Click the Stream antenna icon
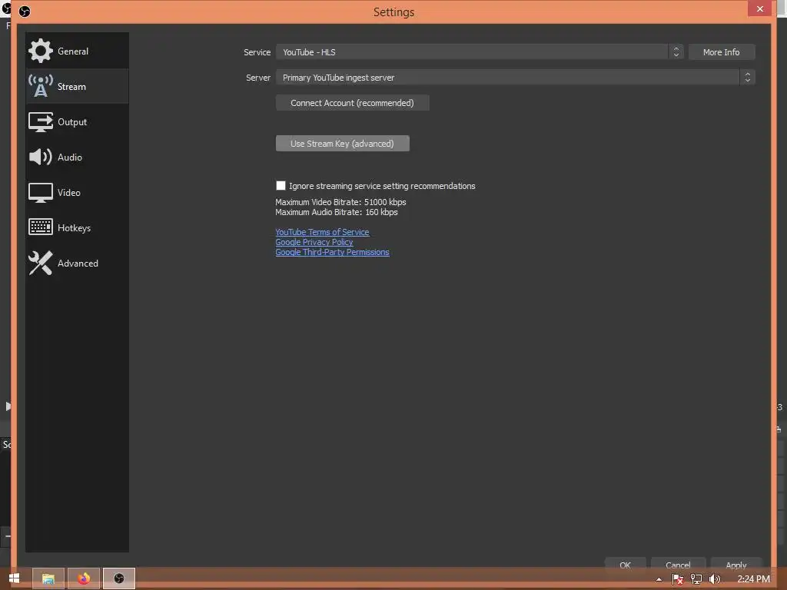Image resolution: width=787 pixels, height=590 pixels. tap(40, 86)
